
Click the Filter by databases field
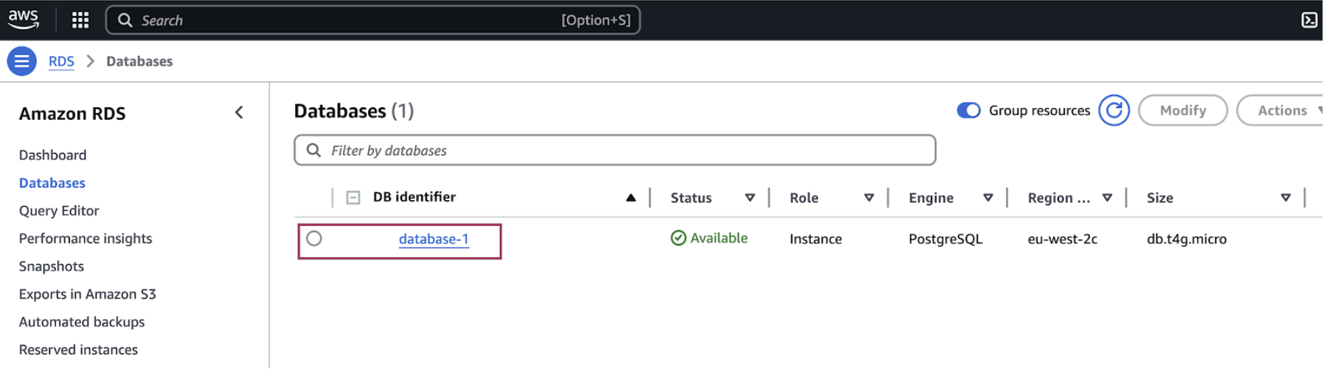coord(615,150)
